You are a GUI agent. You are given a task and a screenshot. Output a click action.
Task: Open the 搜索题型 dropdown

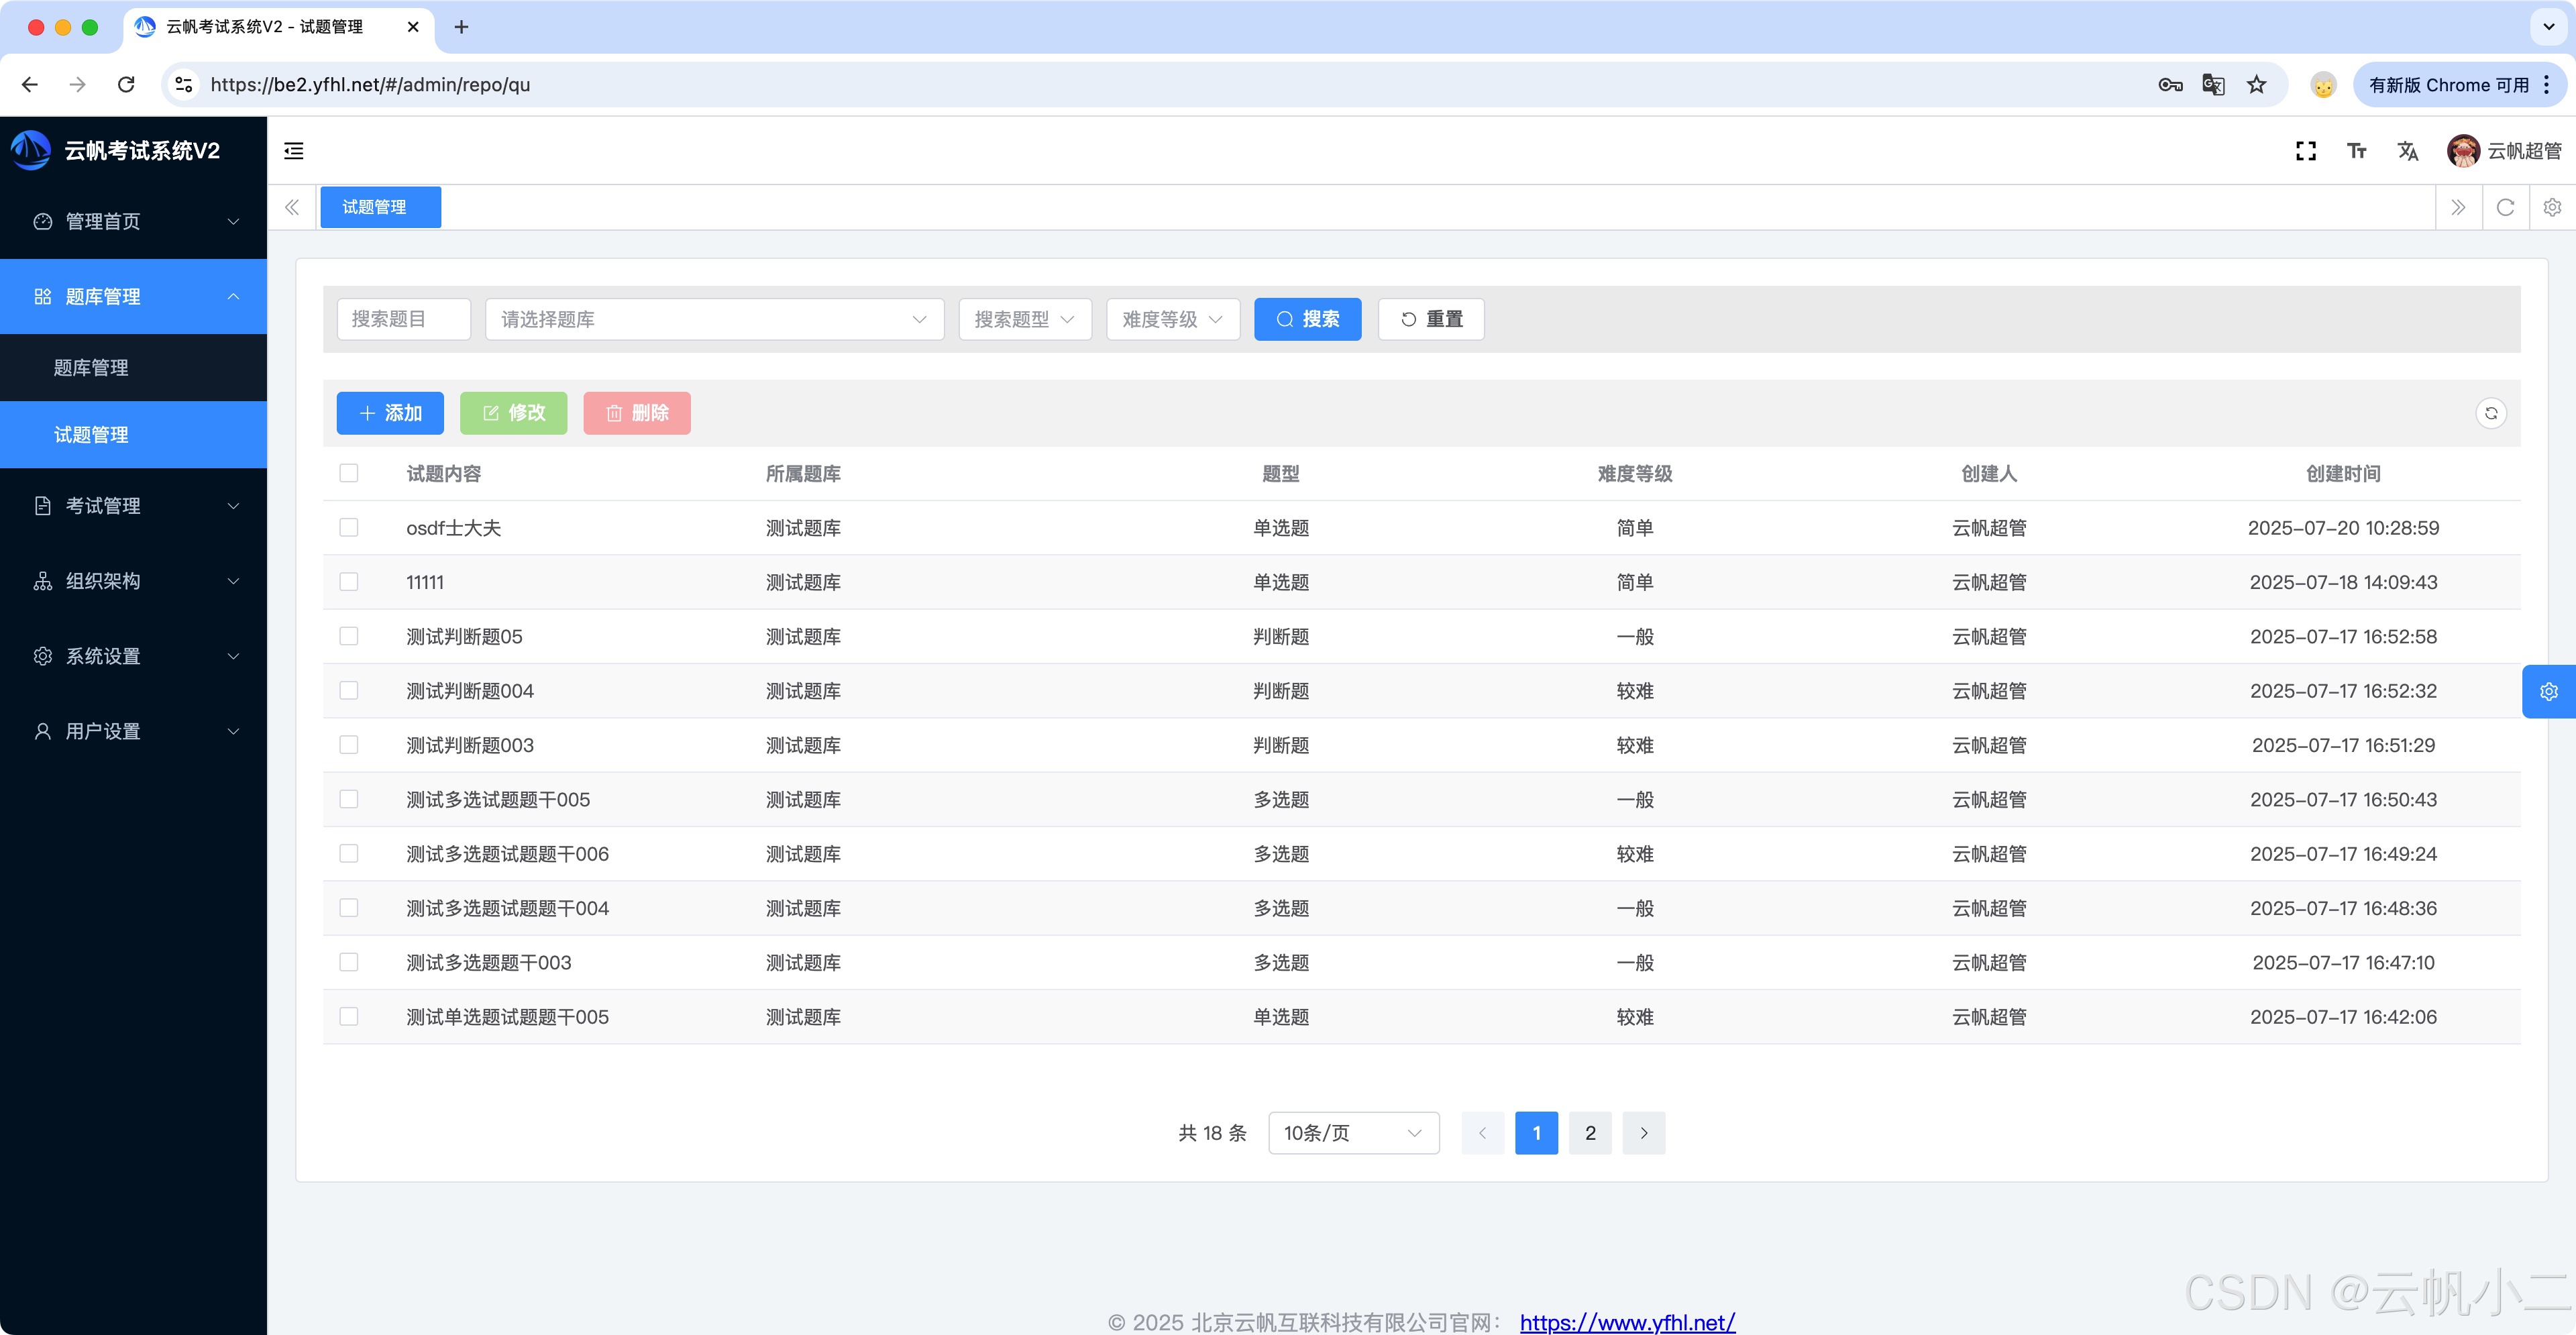pos(1025,319)
